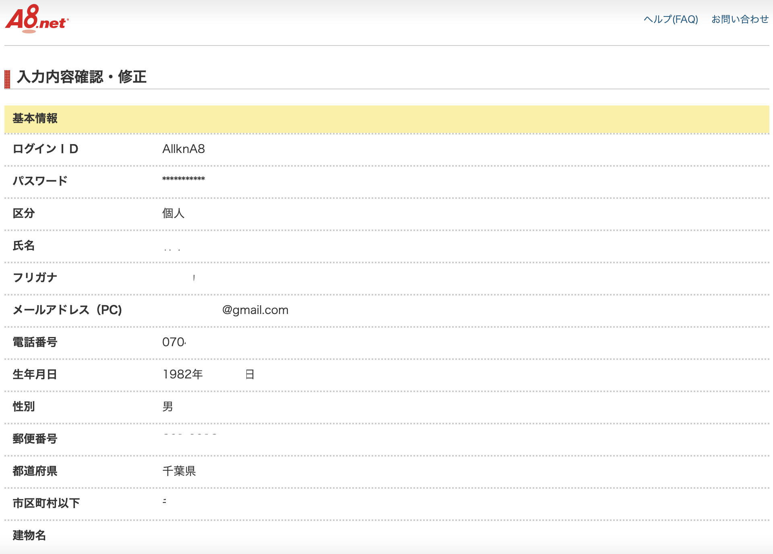Click the 建物名 label
The height and width of the screenshot is (554, 773).
click(x=29, y=535)
